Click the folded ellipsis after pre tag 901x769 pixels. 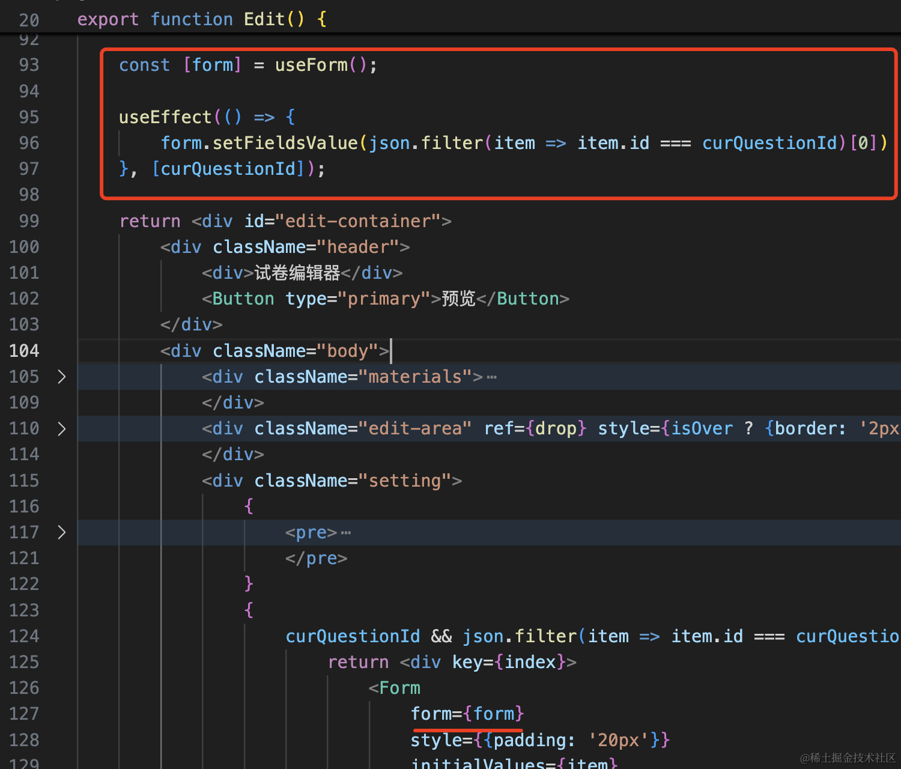click(x=346, y=533)
